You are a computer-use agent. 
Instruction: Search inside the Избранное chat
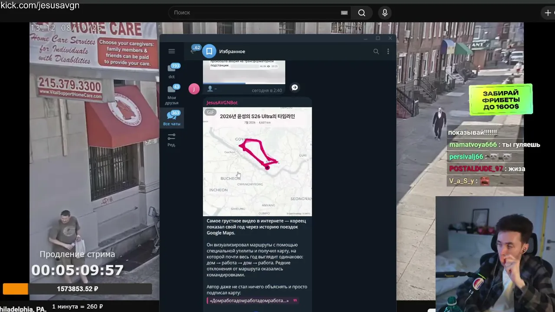pos(376,51)
